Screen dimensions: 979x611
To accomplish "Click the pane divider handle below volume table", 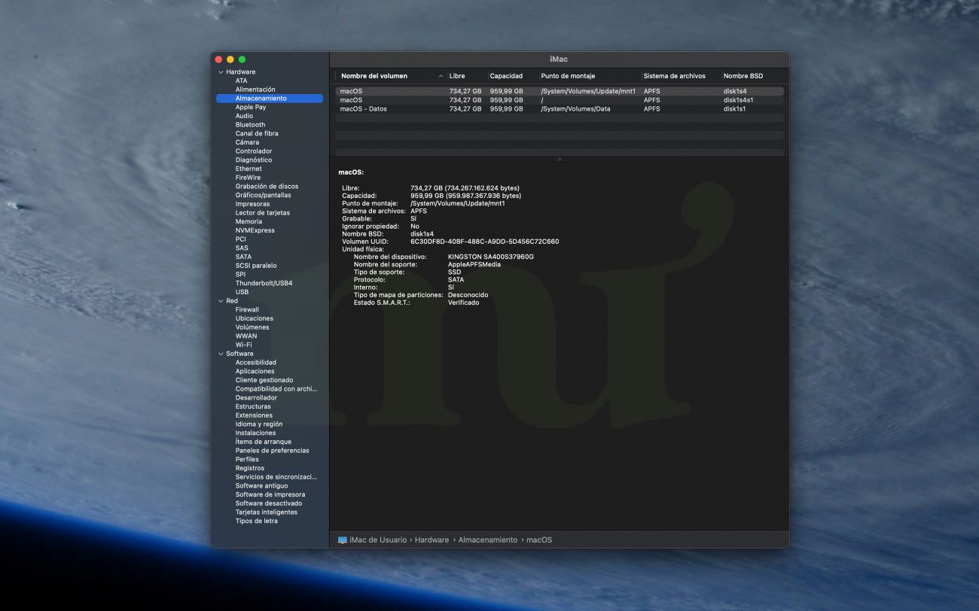I will pos(559,160).
